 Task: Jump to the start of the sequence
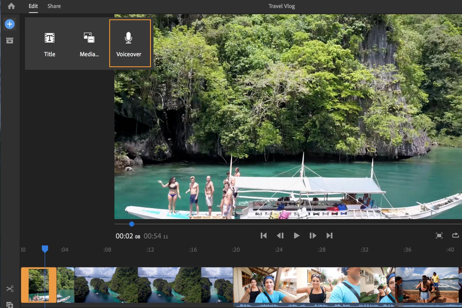(264, 235)
